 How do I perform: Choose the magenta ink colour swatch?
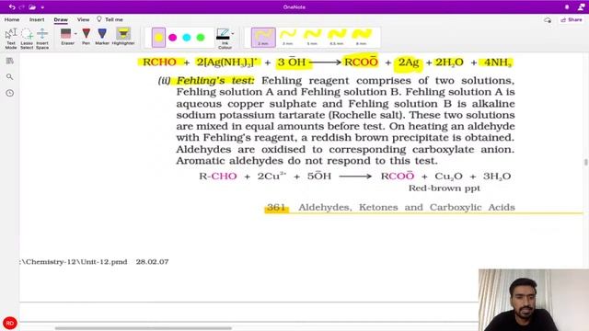tap(173, 37)
